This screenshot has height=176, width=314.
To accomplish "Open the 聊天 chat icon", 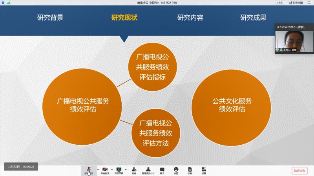I will (162, 170).
